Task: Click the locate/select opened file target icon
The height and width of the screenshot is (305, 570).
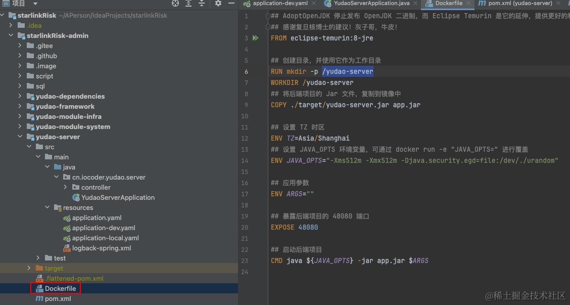Action: click(x=175, y=3)
